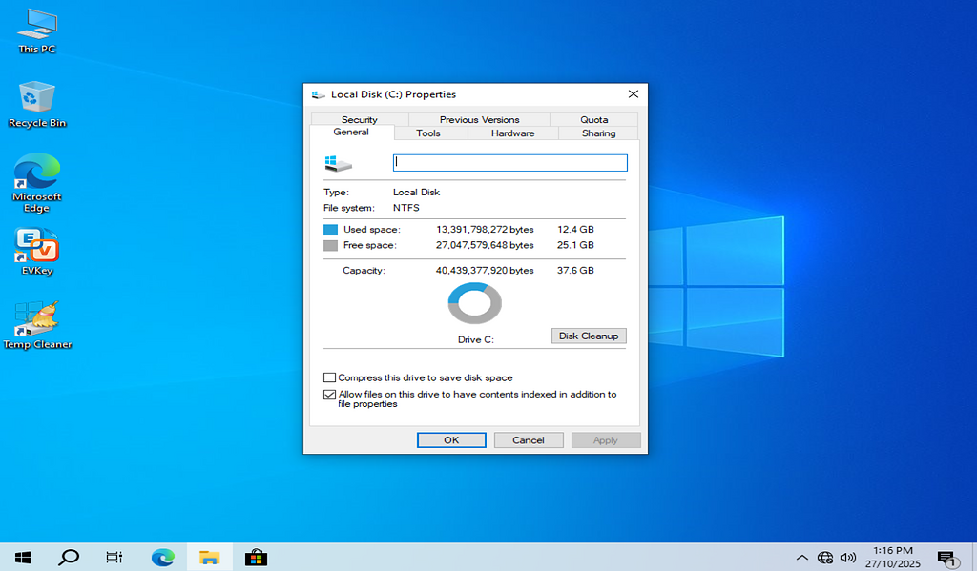The height and width of the screenshot is (571, 977).
Task: Click the blue Used space color swatch
Action: coord(330,230)
